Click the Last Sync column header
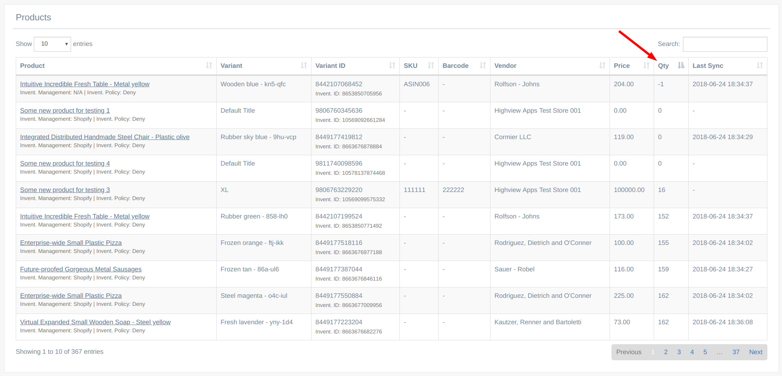782x376 pixels. tap(727, 66)
